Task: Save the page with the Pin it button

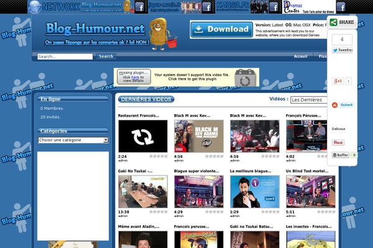Action: [x=338, y=143]
